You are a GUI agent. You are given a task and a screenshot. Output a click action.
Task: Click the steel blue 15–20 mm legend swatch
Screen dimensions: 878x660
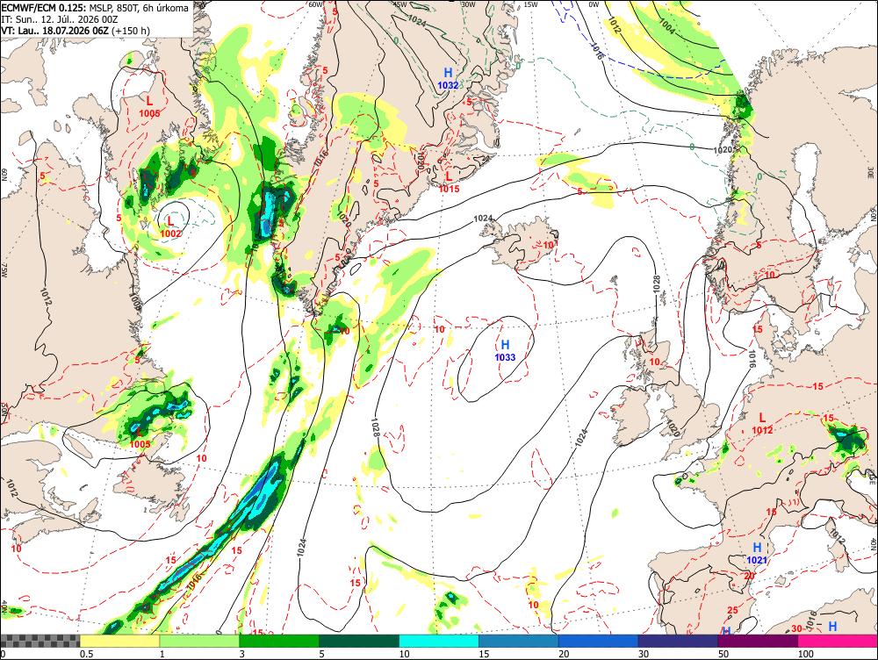pyautogui.click(x=519, y=641)
